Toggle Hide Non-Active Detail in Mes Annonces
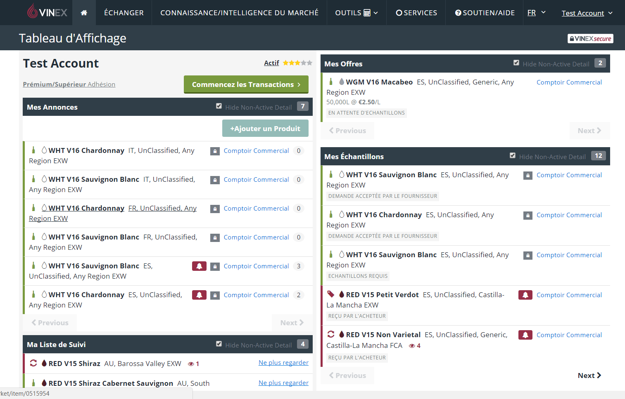Image resolution: width=625 pixels, height=399 pixels. click(x=219, y=106)
